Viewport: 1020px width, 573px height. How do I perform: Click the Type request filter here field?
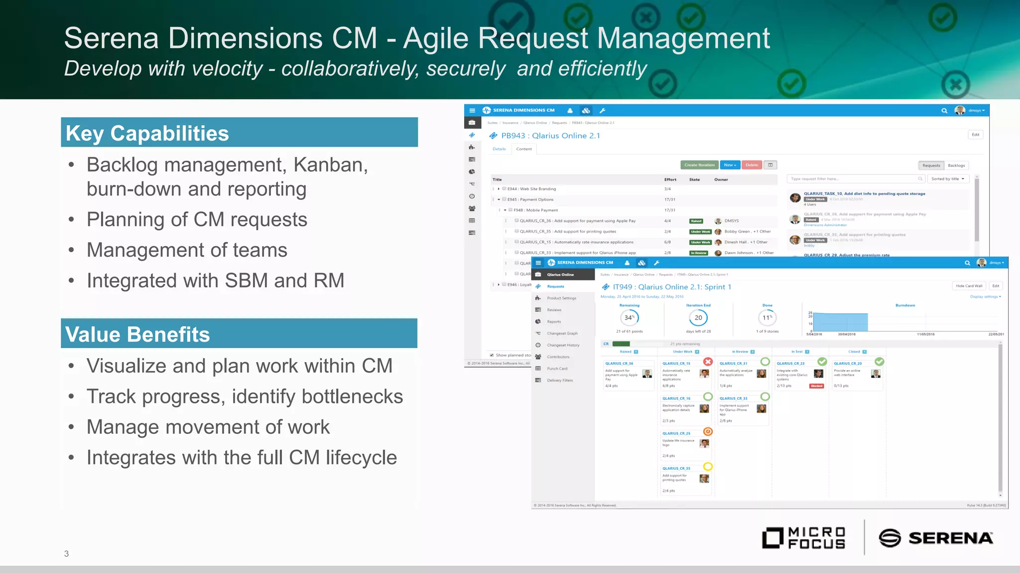click(856, 179)
